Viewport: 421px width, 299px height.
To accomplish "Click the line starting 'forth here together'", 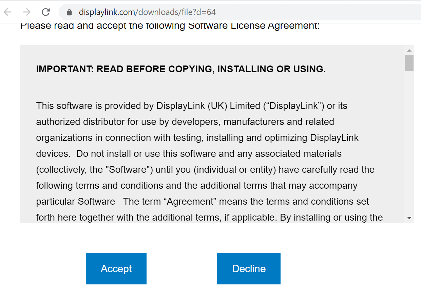I will [209, 218].
